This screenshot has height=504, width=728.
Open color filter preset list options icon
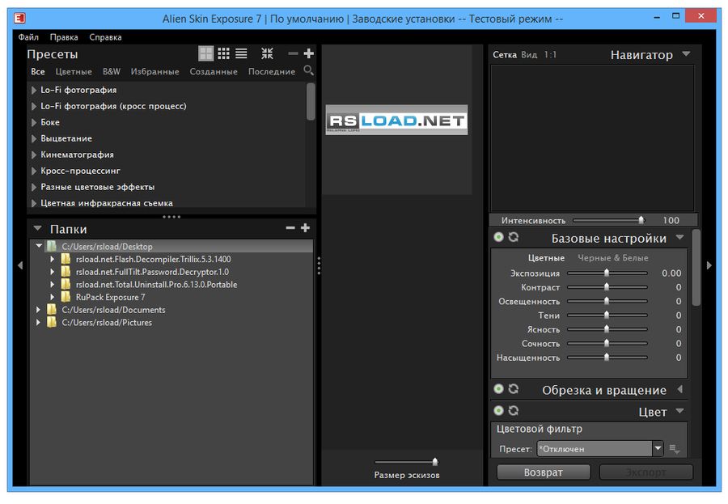[675, 449]
